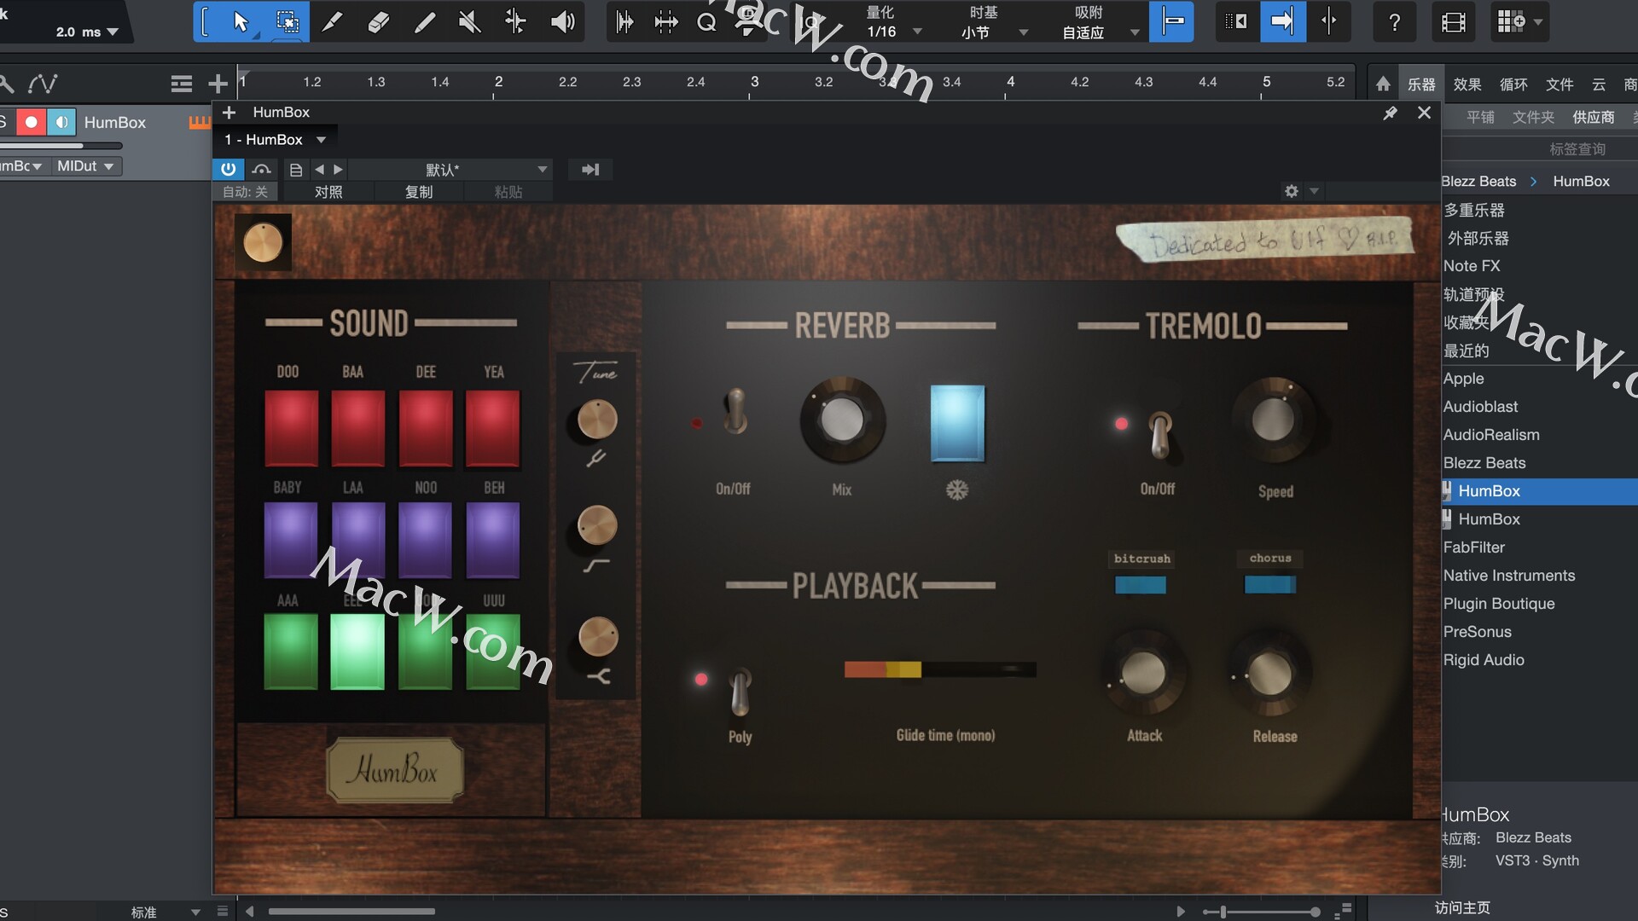Expand the gear menu arrow
Screen dimensions: 1638x921
pyautogui.click(x=1314, y=191)
